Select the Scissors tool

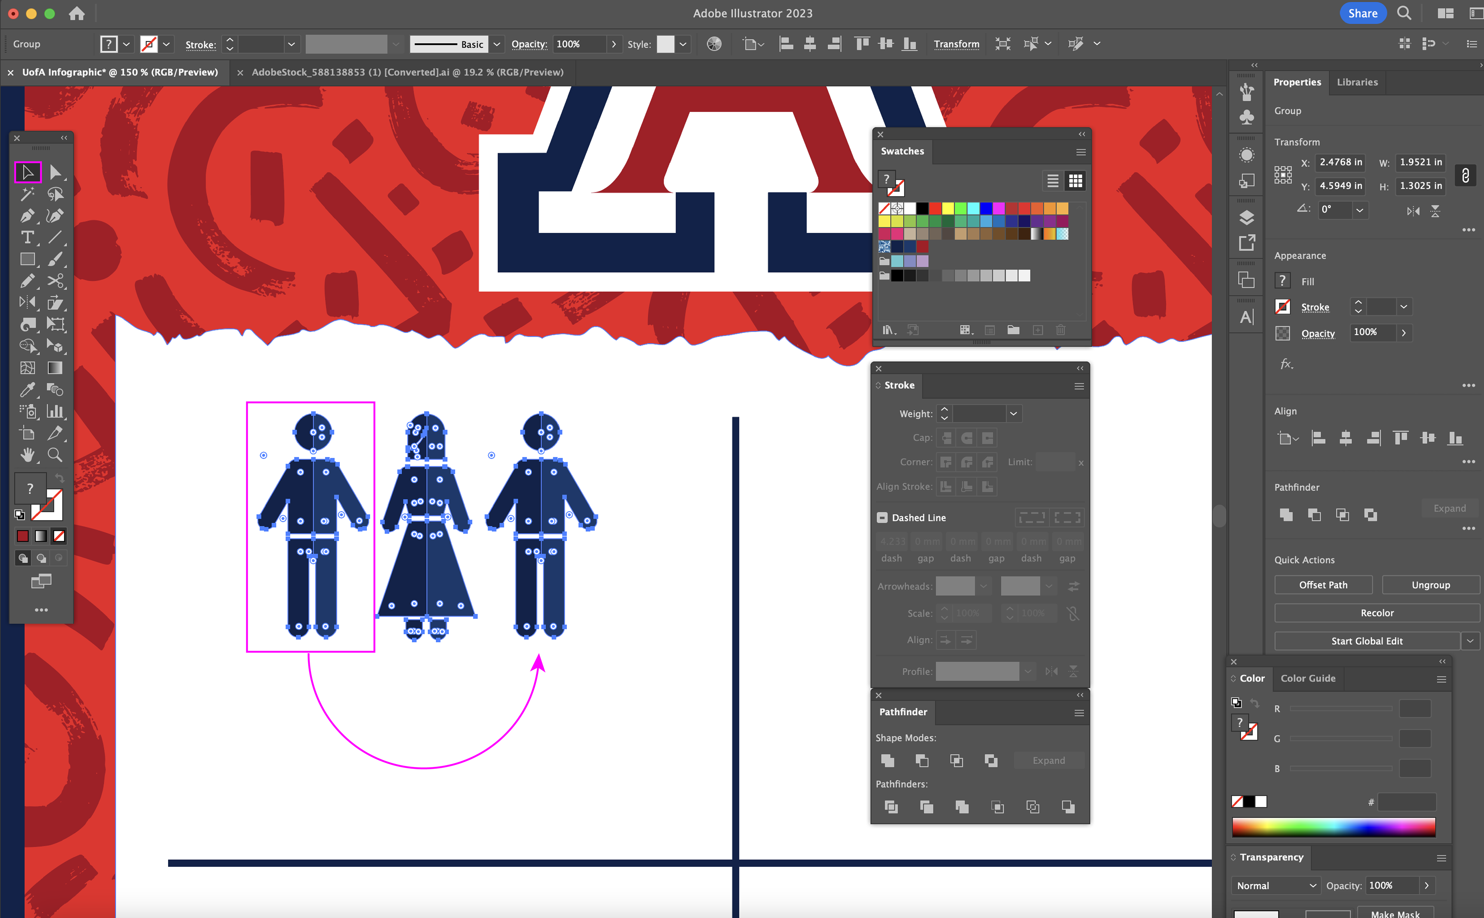click(55, 281)
